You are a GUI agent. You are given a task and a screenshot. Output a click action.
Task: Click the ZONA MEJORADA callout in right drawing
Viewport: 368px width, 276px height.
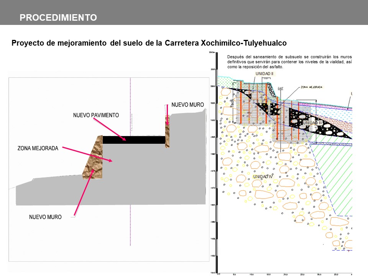(312, 87)
